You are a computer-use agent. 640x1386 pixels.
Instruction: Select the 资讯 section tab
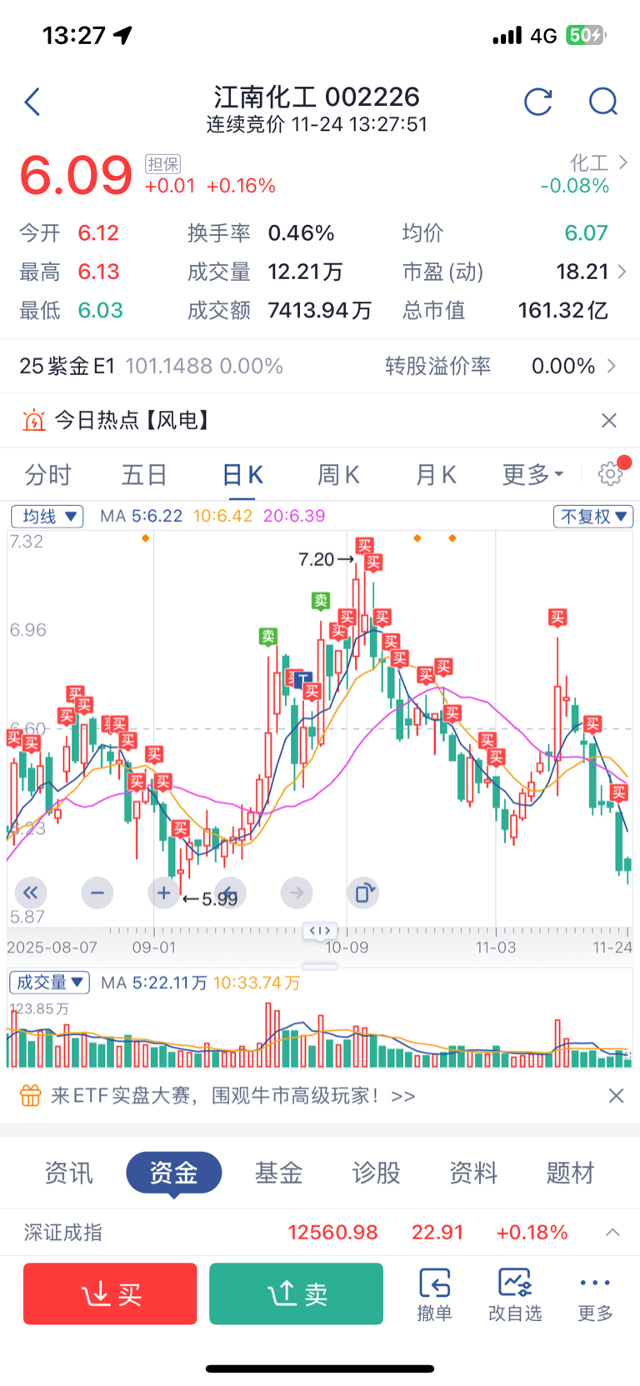pos(68,1173)
